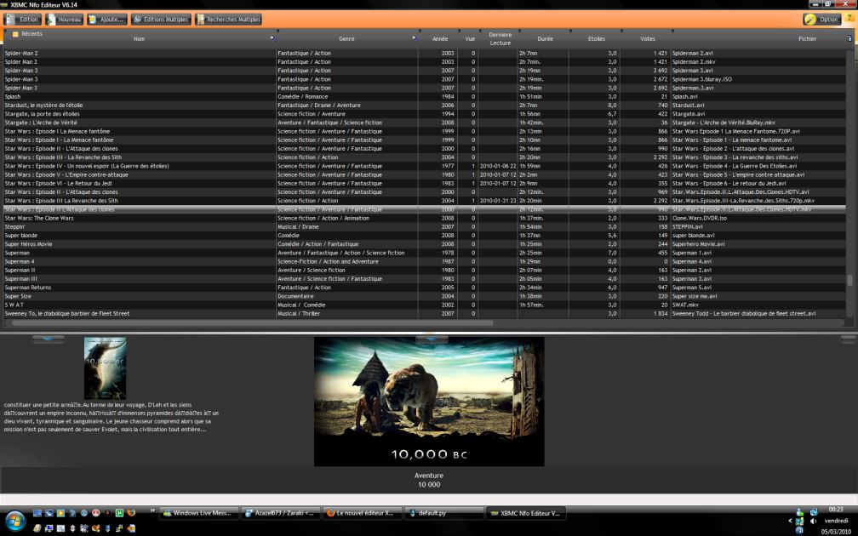
Task: Switch to Windows Live Messenger taskbar window
Action: (x=199, y=513)
